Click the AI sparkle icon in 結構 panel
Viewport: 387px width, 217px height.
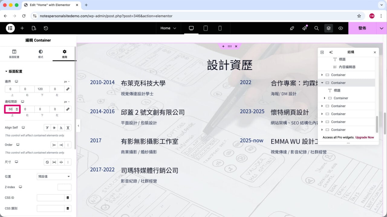tap(331, 52)
